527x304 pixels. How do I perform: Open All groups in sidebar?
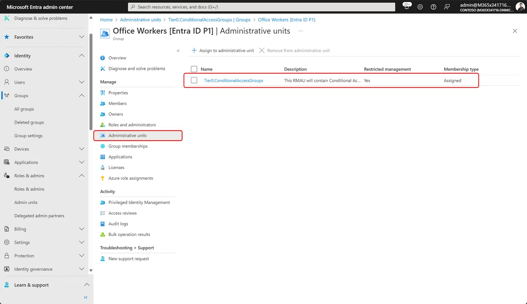coord(24,109)
